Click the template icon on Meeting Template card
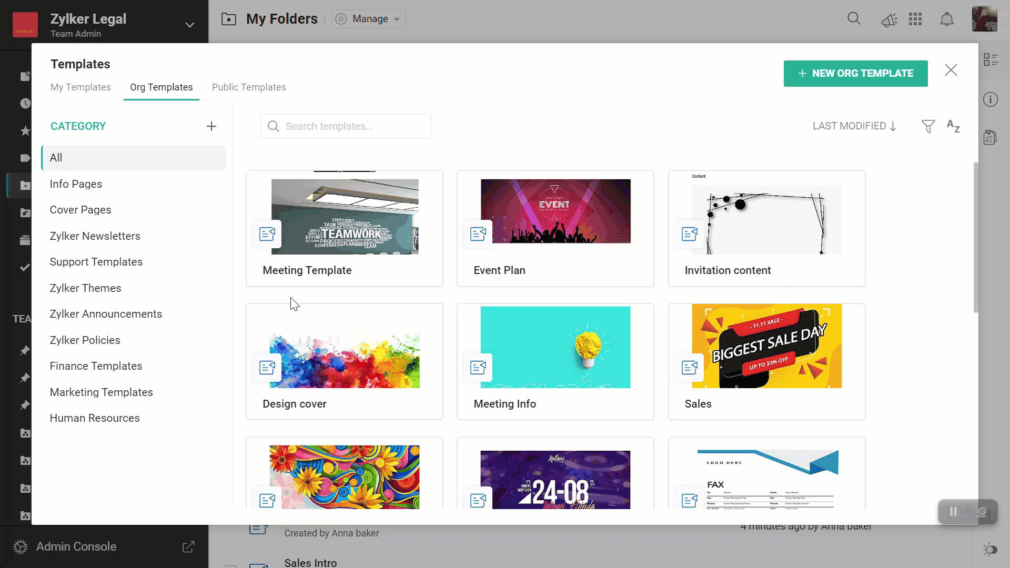 267,234
